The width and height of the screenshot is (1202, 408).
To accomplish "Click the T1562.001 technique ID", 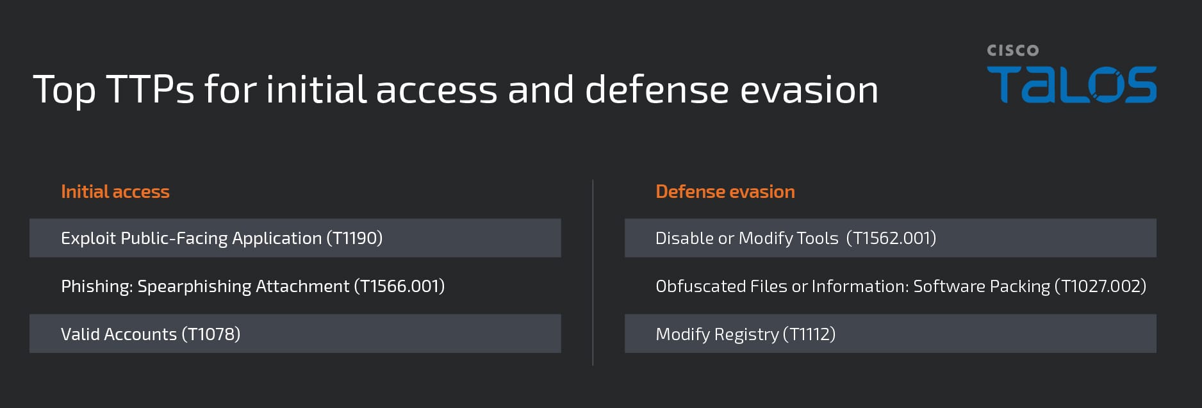I will point(891,238).
